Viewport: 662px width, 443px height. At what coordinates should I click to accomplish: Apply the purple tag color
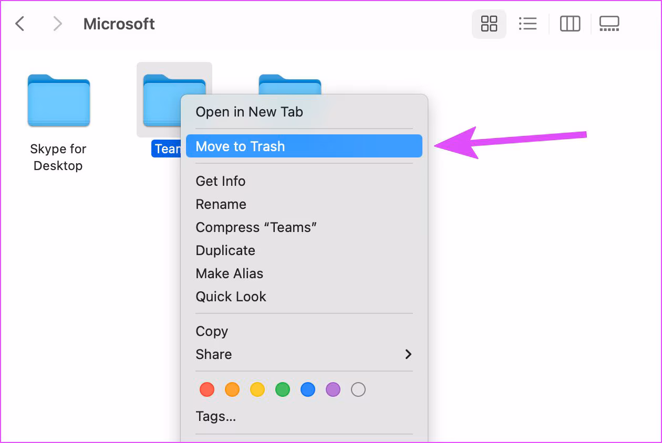(x=333, y=389)
